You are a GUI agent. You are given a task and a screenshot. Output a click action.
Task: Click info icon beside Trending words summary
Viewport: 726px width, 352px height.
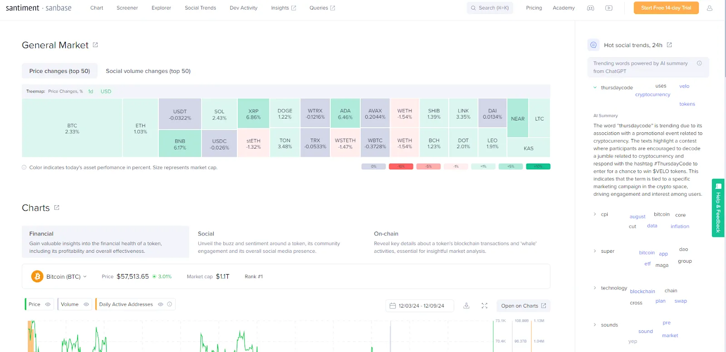click(699, 63)
